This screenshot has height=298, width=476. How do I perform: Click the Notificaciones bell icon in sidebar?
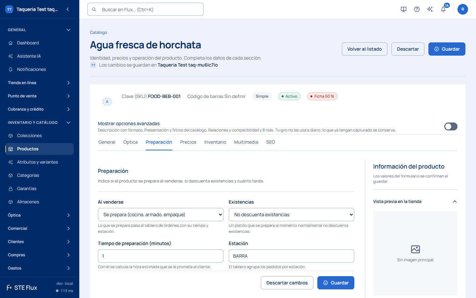[11, 70]
